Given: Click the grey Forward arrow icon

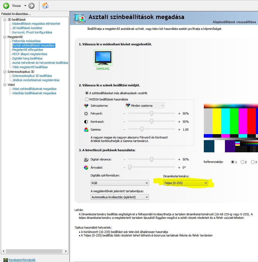Looking at the screenshot, I should [x=31, y=6].
